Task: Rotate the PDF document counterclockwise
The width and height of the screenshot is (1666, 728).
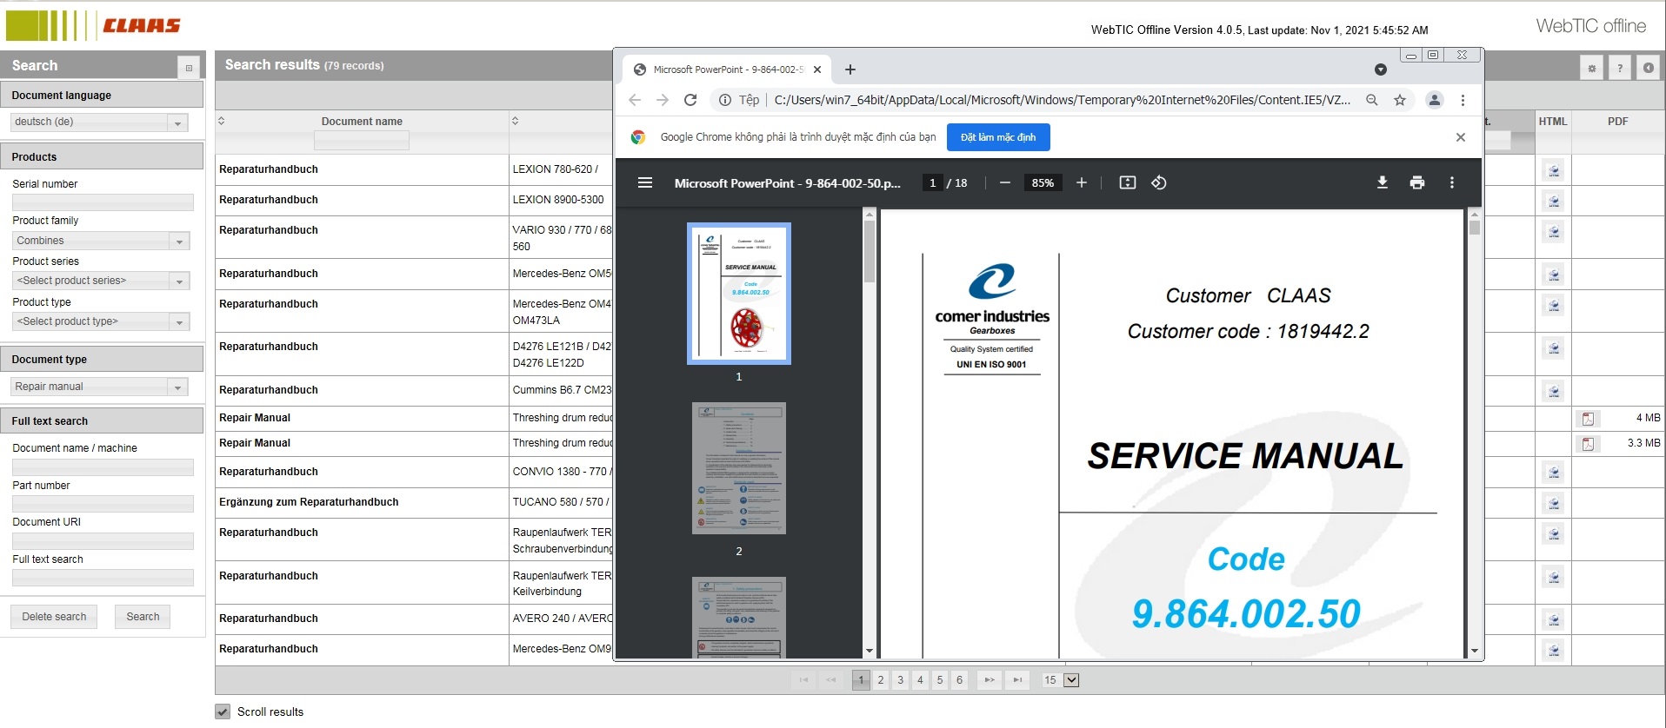Action: [x=1158, y=182]
